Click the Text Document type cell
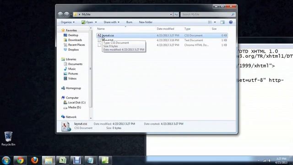Viewport: 293px width, 165px height. tap(194, 40)
